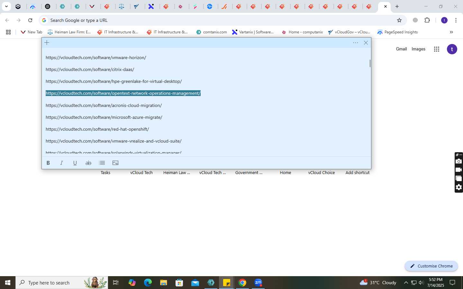Toggle underline formatting in sticky note
Screen dimensions: 463x289
pos(75,163)
